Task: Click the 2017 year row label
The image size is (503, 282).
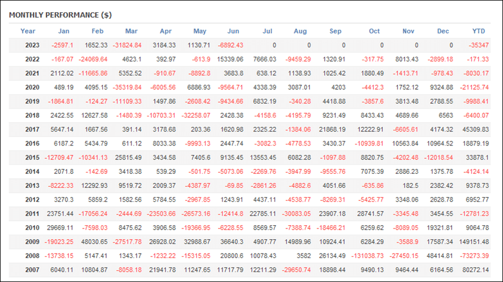Action: pos(32,129)
